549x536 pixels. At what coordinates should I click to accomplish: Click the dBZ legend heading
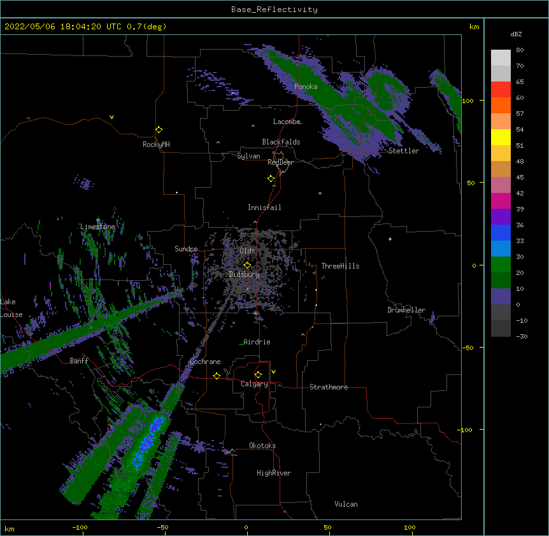516,34
